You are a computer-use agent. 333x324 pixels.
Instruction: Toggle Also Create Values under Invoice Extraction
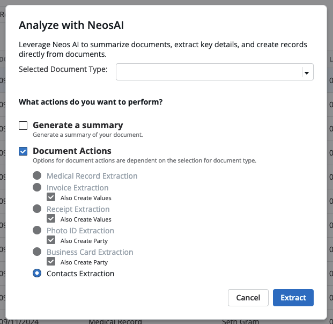51,197
